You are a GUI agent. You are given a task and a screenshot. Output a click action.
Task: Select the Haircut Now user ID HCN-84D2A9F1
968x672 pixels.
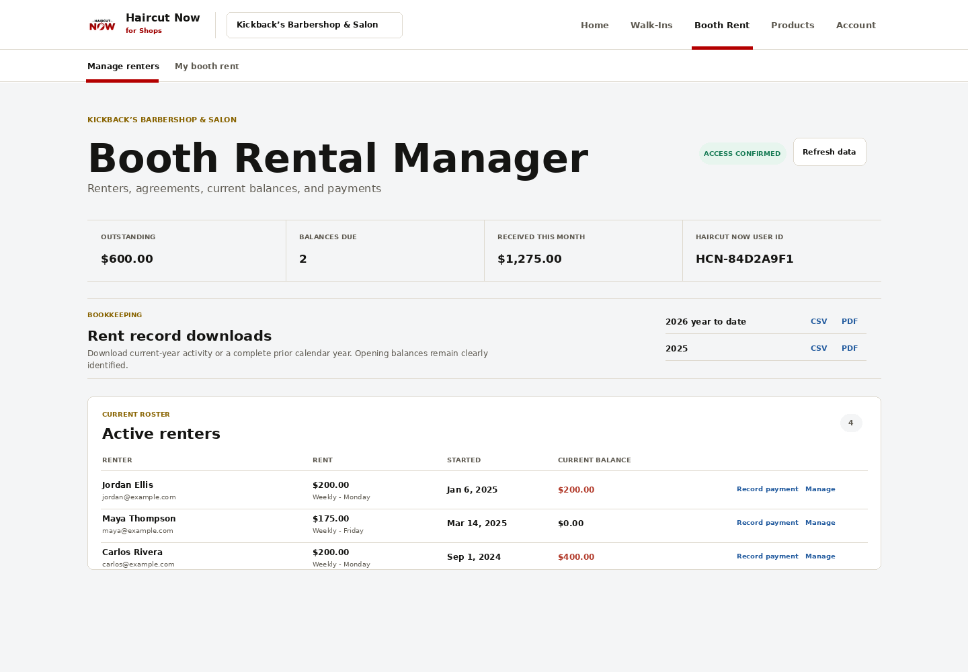coord(745,259)
